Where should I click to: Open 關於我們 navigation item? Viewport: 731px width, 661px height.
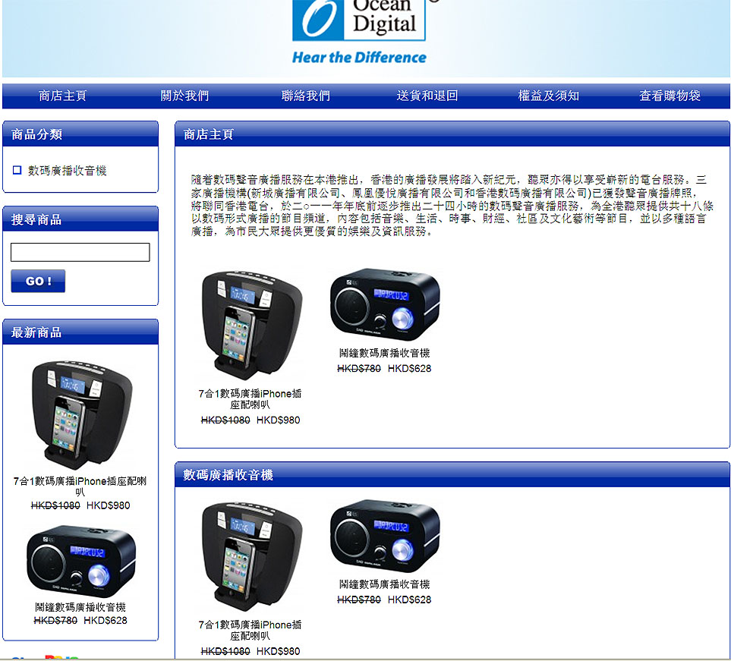coord(184,96)
